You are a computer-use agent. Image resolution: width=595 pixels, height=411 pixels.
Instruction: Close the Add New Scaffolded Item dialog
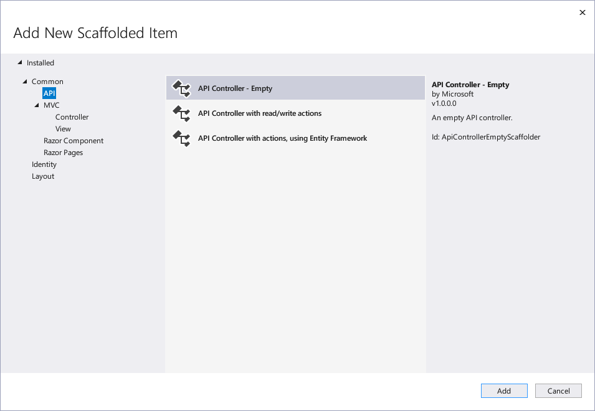click(x=583, y=12)
